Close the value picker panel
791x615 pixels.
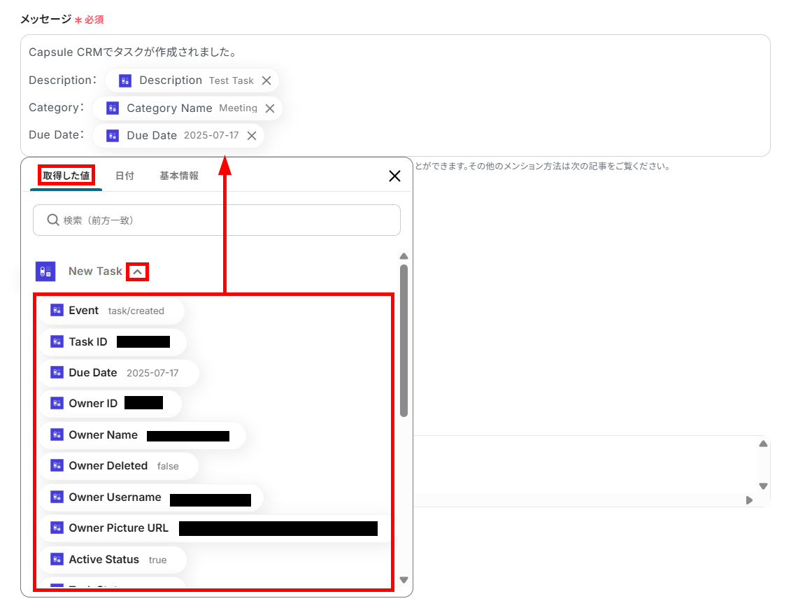pyautogui.click(x=394, y=176)
